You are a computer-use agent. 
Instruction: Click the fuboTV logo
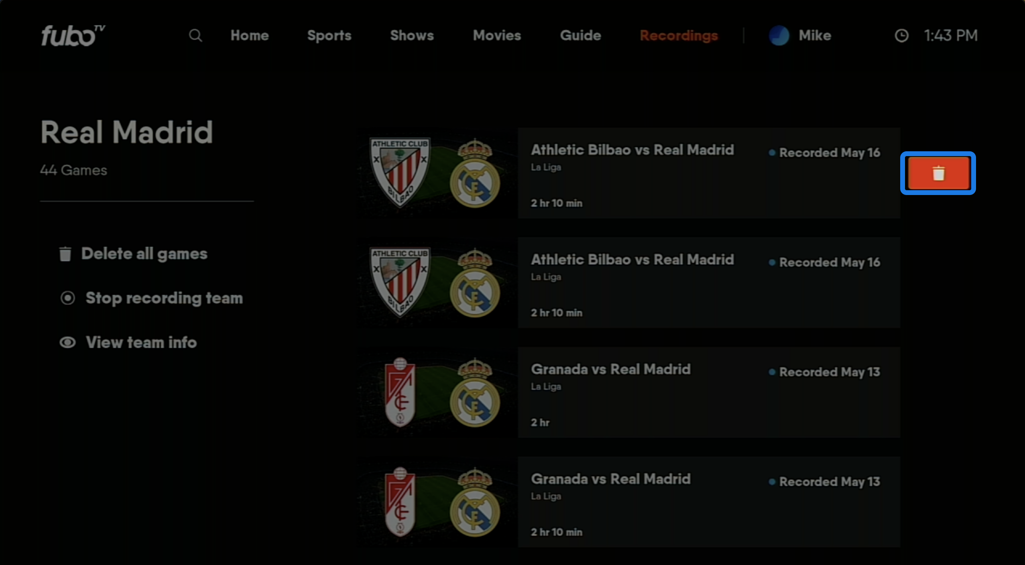73,36
